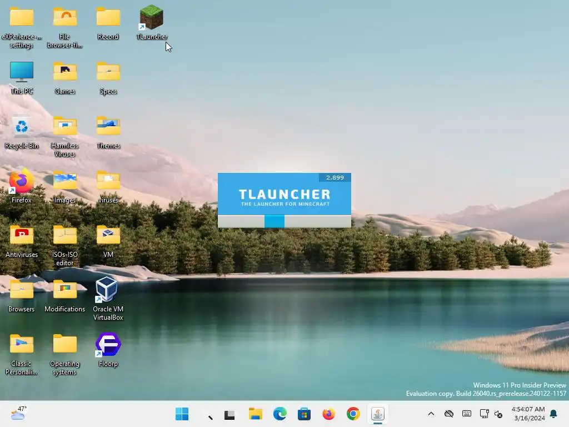The height and width of the screenshot is (427, 569).
Task: Click the cloud sync tray icon
Action: [x=449, y=414]
